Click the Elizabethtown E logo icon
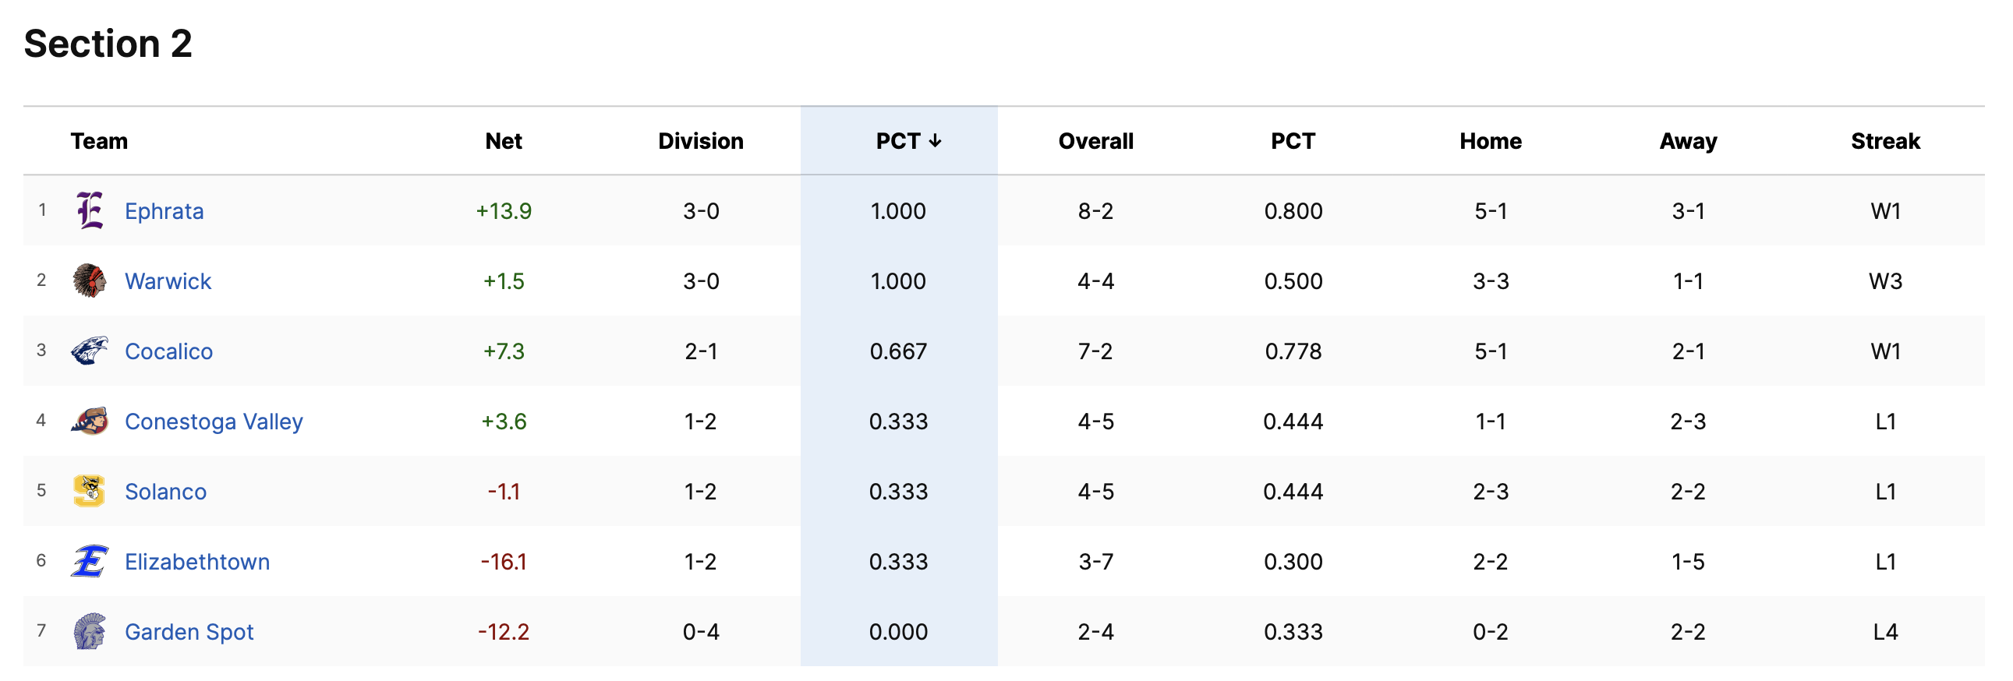The height and width of the screenshot is (681, 2013). pos(90,562)
